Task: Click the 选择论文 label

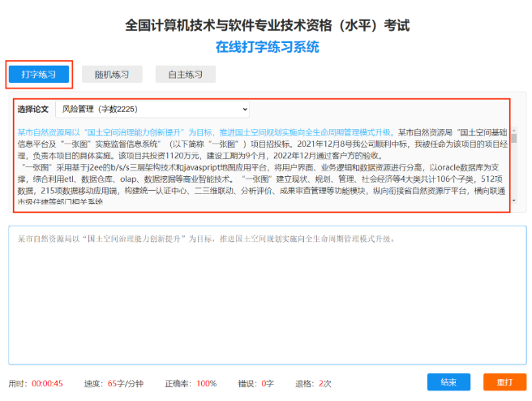Action: click(33, 109)
